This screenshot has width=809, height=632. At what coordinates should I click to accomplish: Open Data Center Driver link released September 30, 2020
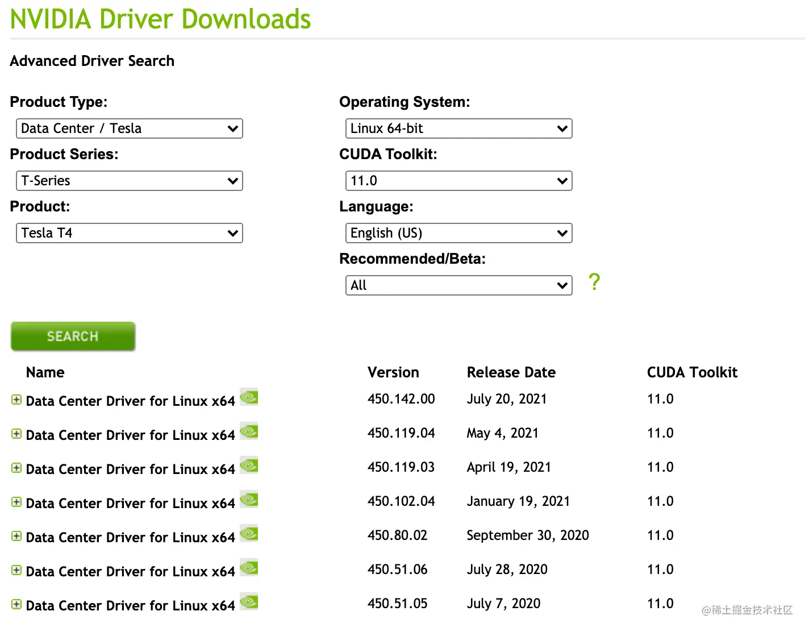click(131, 538)
